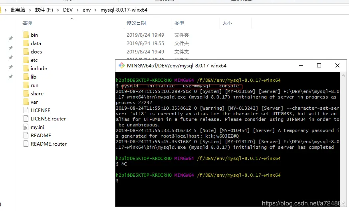Open the data folder icon
The image size is (349, 211).
(x=26, y=43)
